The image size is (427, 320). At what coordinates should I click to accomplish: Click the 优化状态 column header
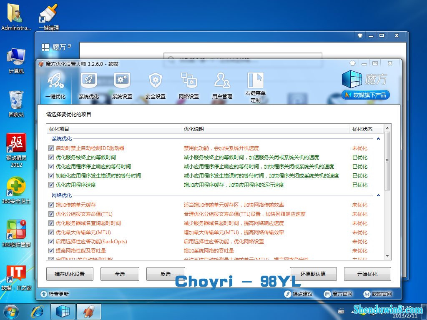[x=366, y=129]
